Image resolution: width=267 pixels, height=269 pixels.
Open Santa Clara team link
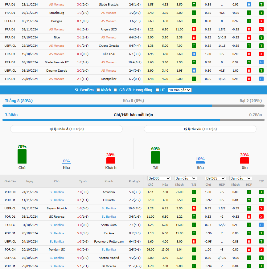click(x=109, y=225)
